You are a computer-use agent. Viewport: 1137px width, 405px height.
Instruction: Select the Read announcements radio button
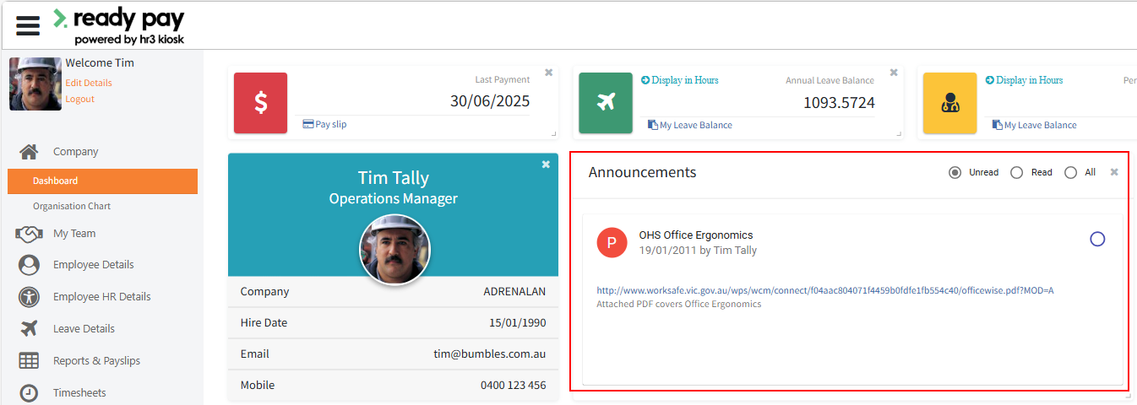pyautogui.click(x=1017, y=172)
